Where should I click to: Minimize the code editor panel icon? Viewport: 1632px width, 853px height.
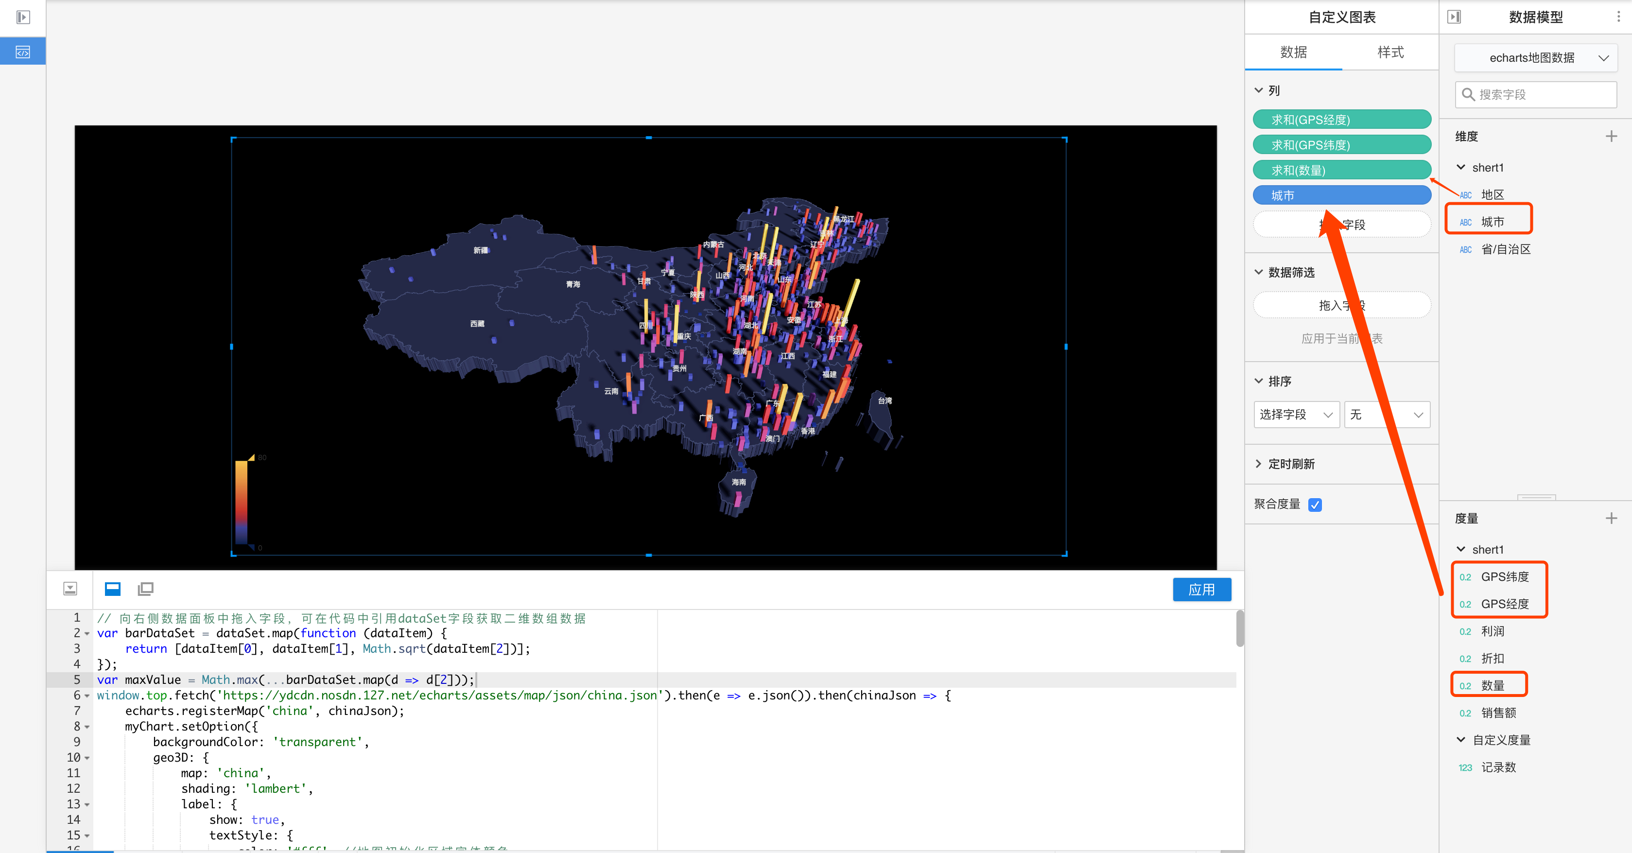point(70,589)
